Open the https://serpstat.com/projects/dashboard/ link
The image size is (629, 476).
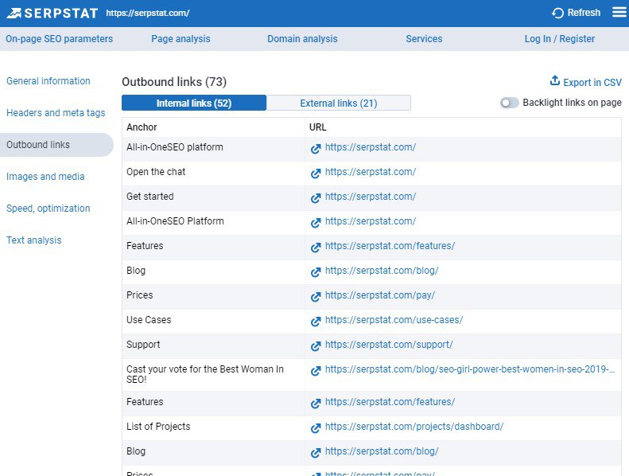tap(414, 427)
